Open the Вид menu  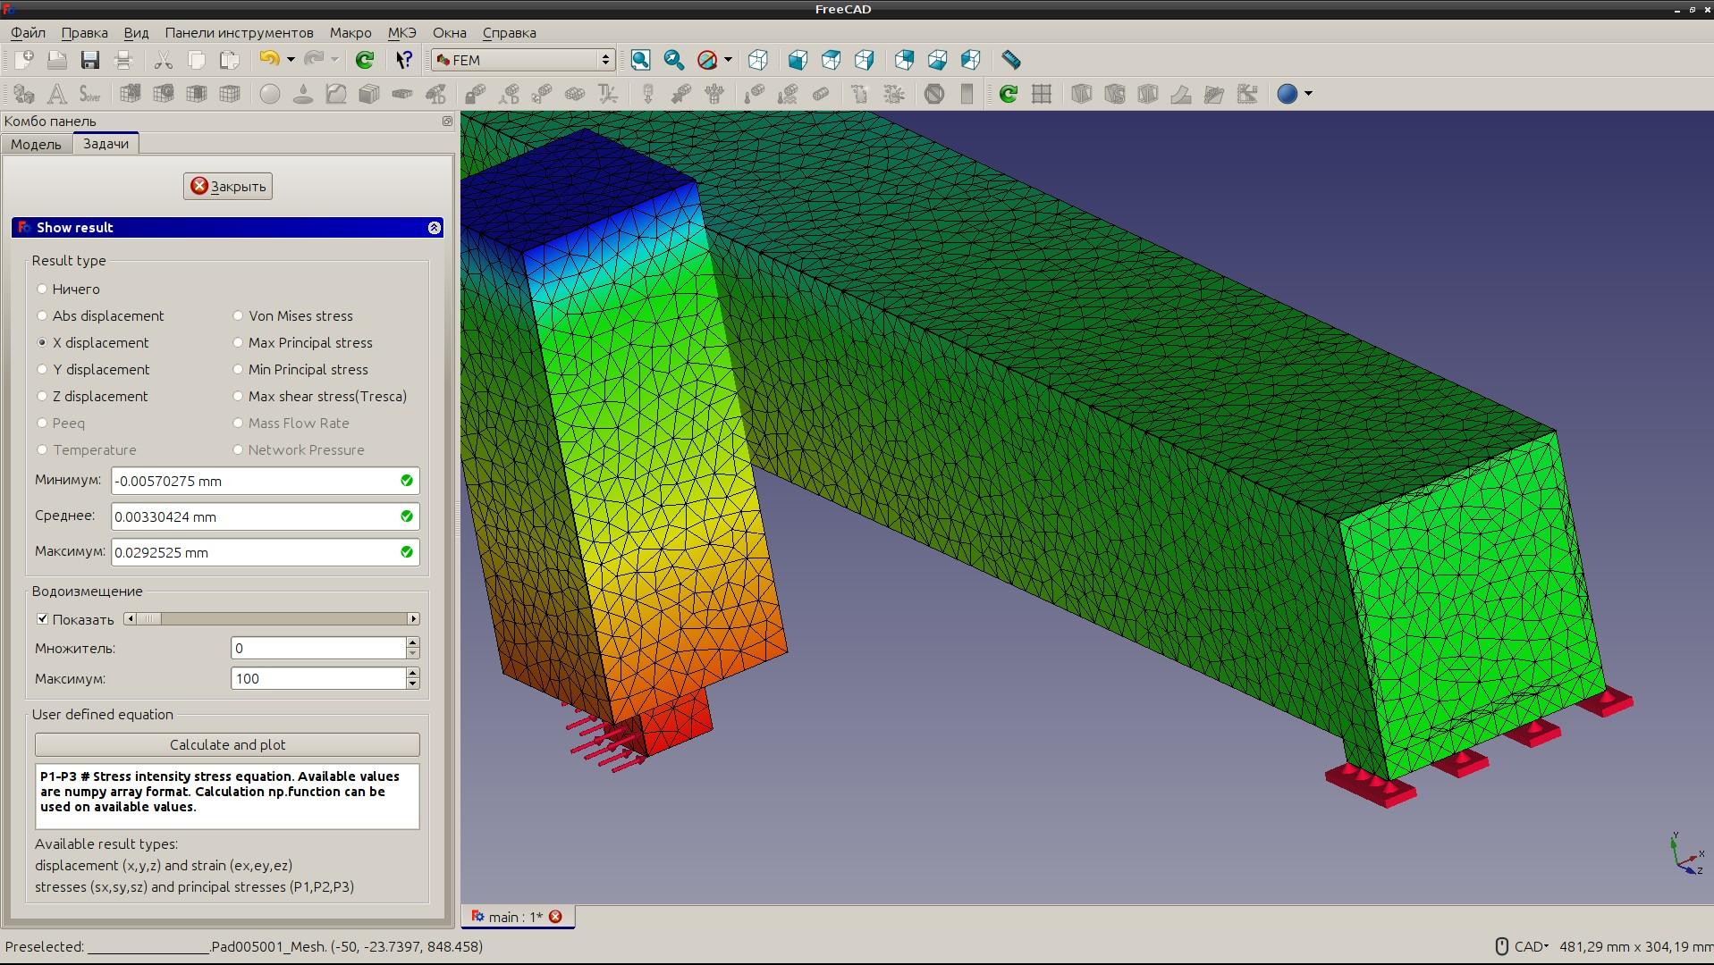point(136,33)
